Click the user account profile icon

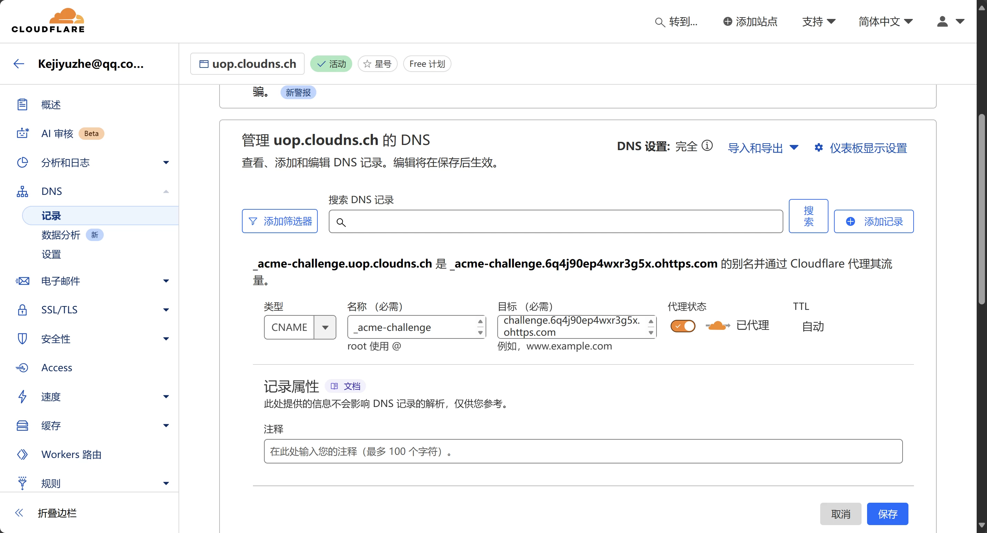(942, 21)
